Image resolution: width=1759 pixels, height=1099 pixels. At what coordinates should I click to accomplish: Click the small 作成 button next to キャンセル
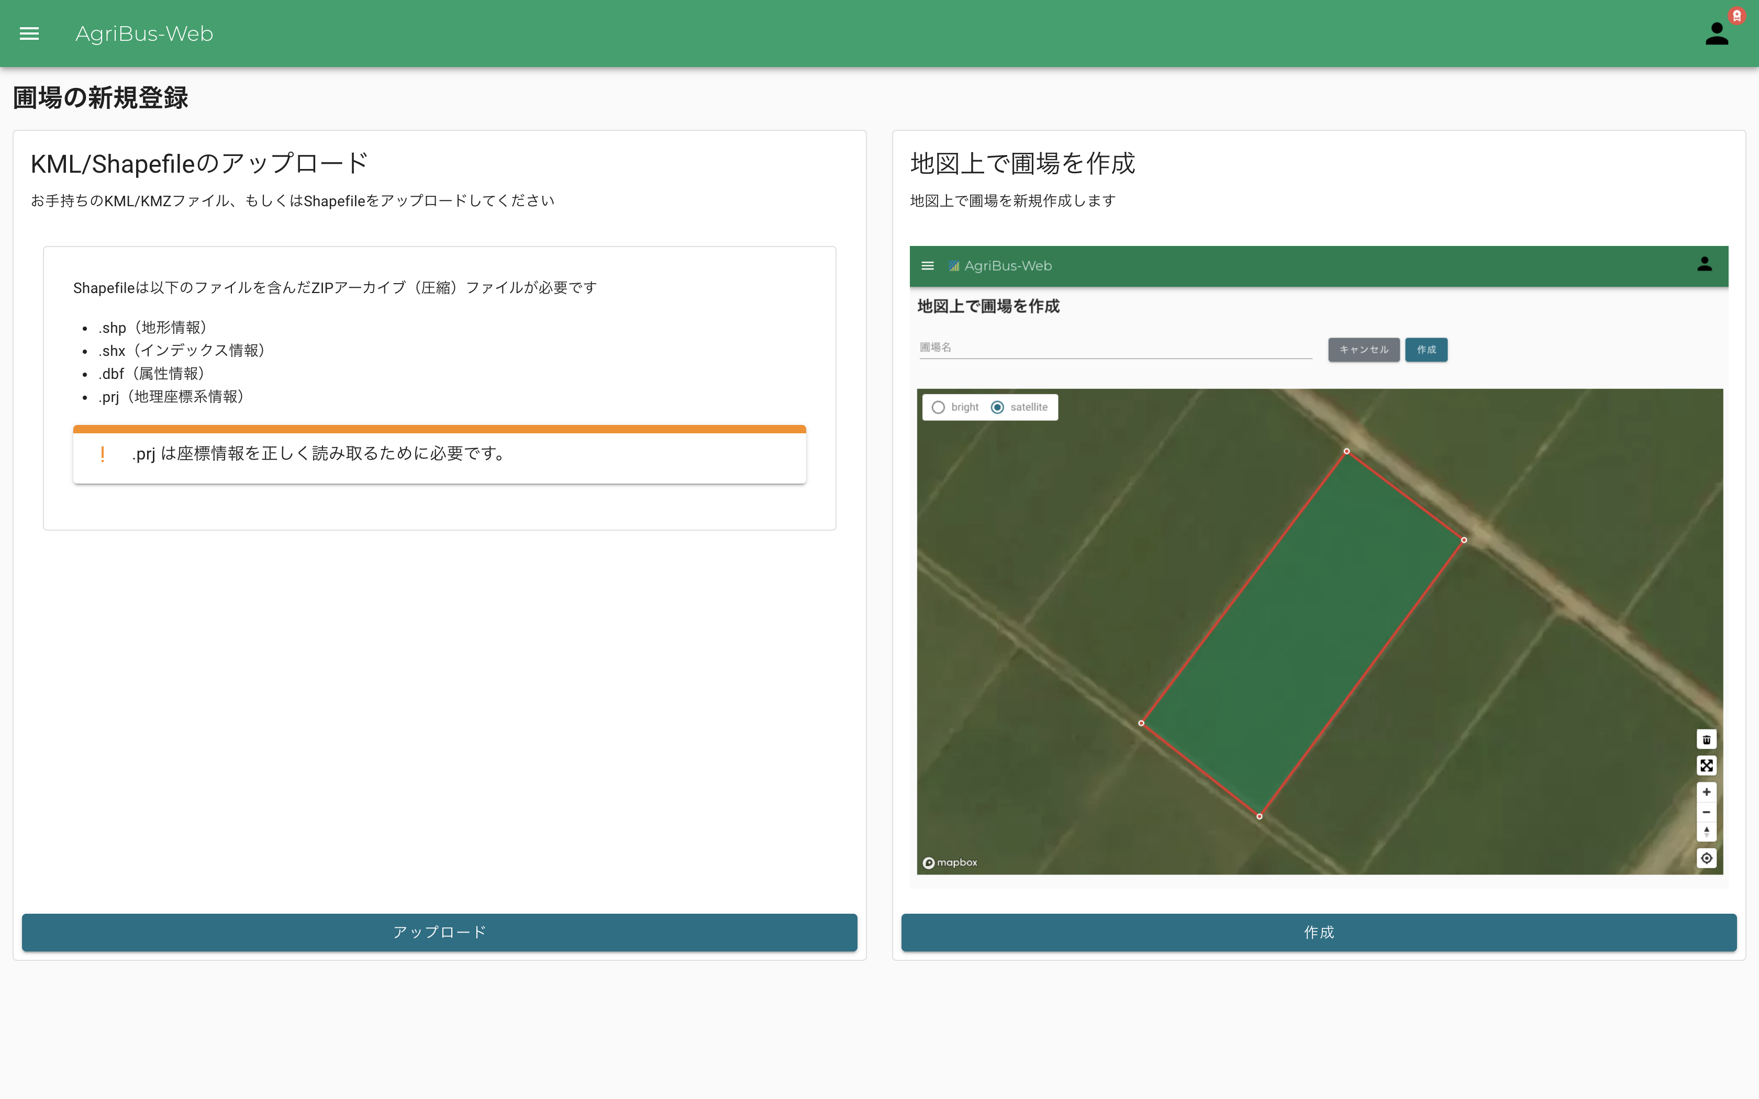click(x=1426, y=350)
